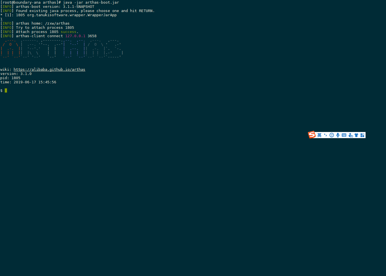
Task: Open the emoji smiley panel
Action: [x=332, y=135]
